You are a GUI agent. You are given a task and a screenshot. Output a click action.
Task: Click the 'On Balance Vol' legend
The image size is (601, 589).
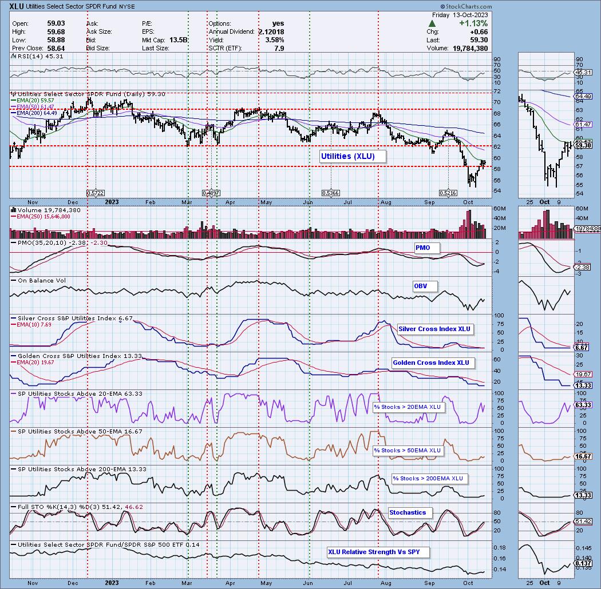(x=38, y=280)
